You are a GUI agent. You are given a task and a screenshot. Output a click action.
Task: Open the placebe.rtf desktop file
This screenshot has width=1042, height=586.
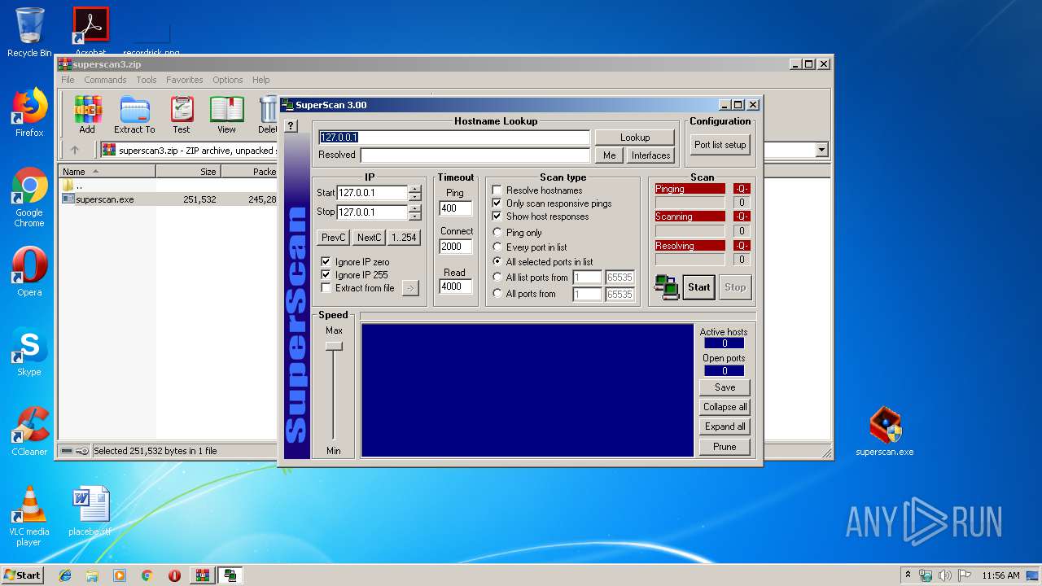[x=90, y=511]
